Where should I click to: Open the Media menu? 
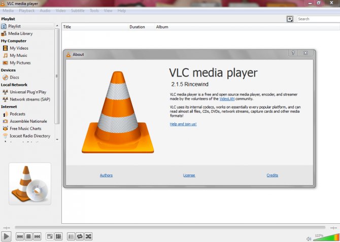point(8,11)
